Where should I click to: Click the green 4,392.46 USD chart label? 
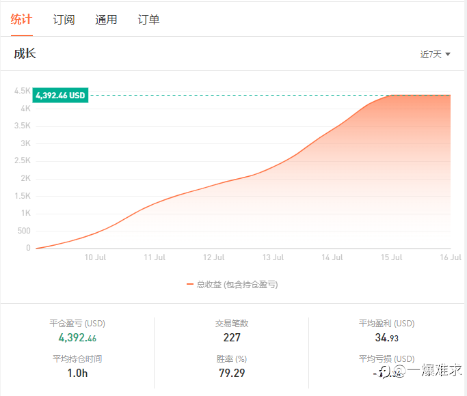coord(60,96)
